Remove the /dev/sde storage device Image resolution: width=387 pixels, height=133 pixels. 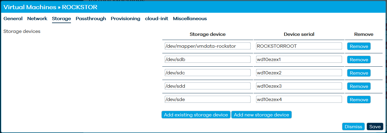point(359,100)
